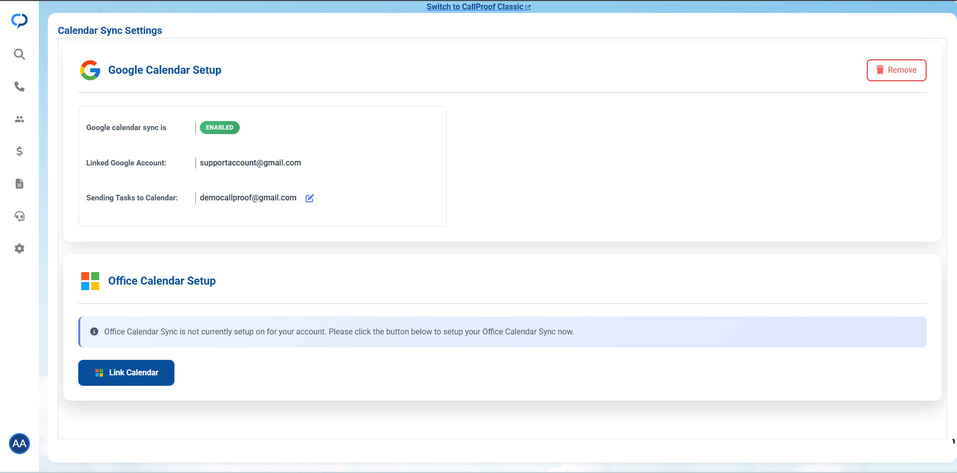The height and width of the screenshot is (473, 957).
Task: Open the dollar sign sales icon
Action: coord(19,152)
